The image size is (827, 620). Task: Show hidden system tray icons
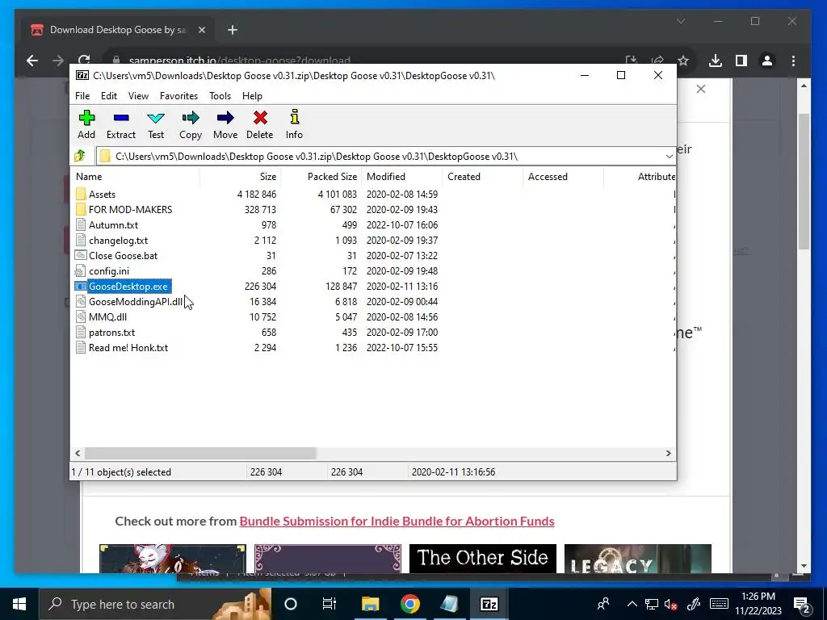(x=632, y=604)
